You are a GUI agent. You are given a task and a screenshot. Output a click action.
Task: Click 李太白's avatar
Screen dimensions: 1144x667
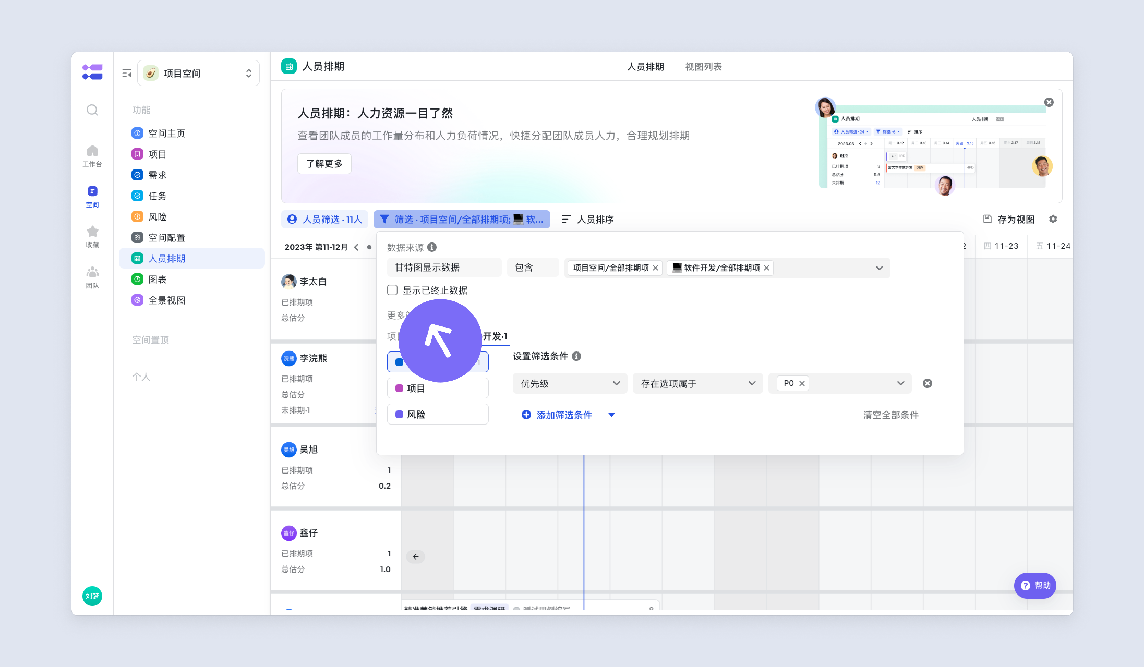tap(289, 282)
